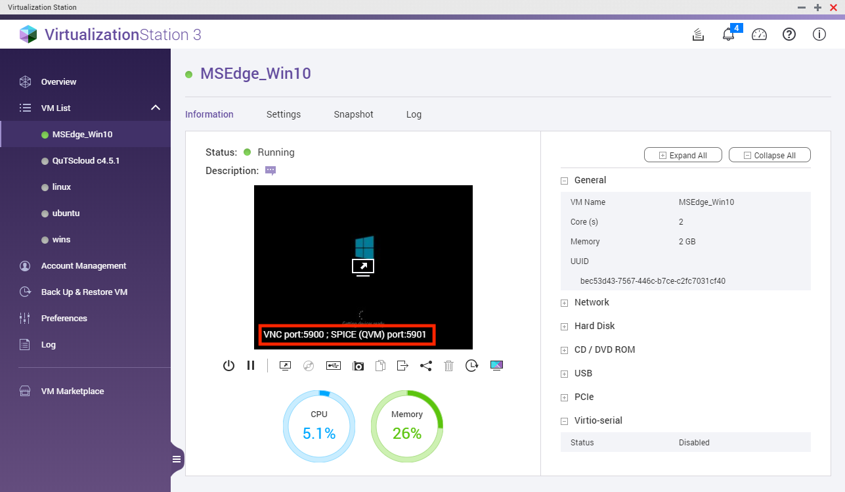Click the Memory value 2 GB
845x492 pixels.
687,242
